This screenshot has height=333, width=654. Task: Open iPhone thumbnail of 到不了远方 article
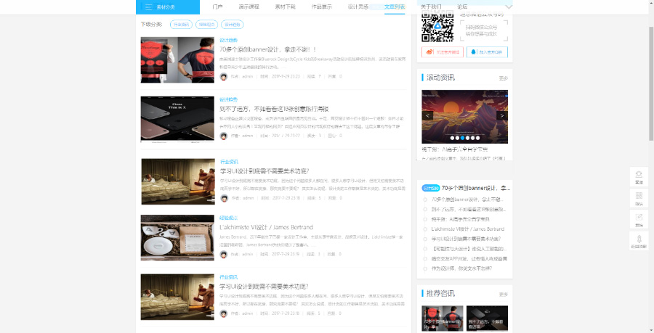(x=177, y=120)
